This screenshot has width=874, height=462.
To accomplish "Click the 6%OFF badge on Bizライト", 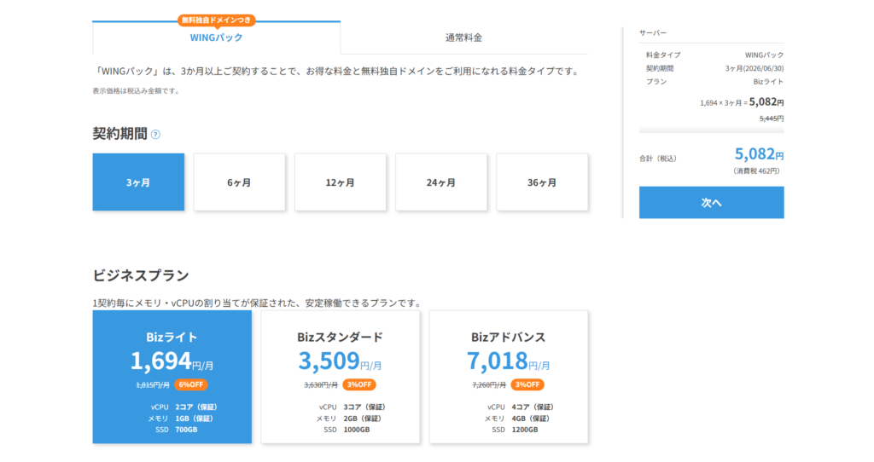I will click(x=191, y=384).
